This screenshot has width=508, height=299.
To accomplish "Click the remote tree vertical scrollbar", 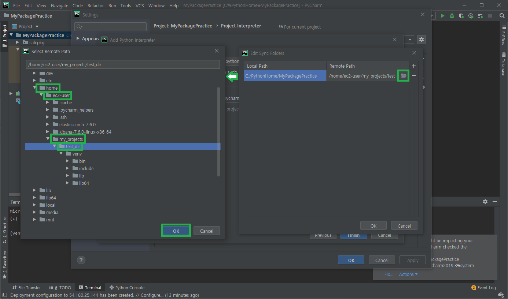I will pyautogui.click(x=219, y=132).
